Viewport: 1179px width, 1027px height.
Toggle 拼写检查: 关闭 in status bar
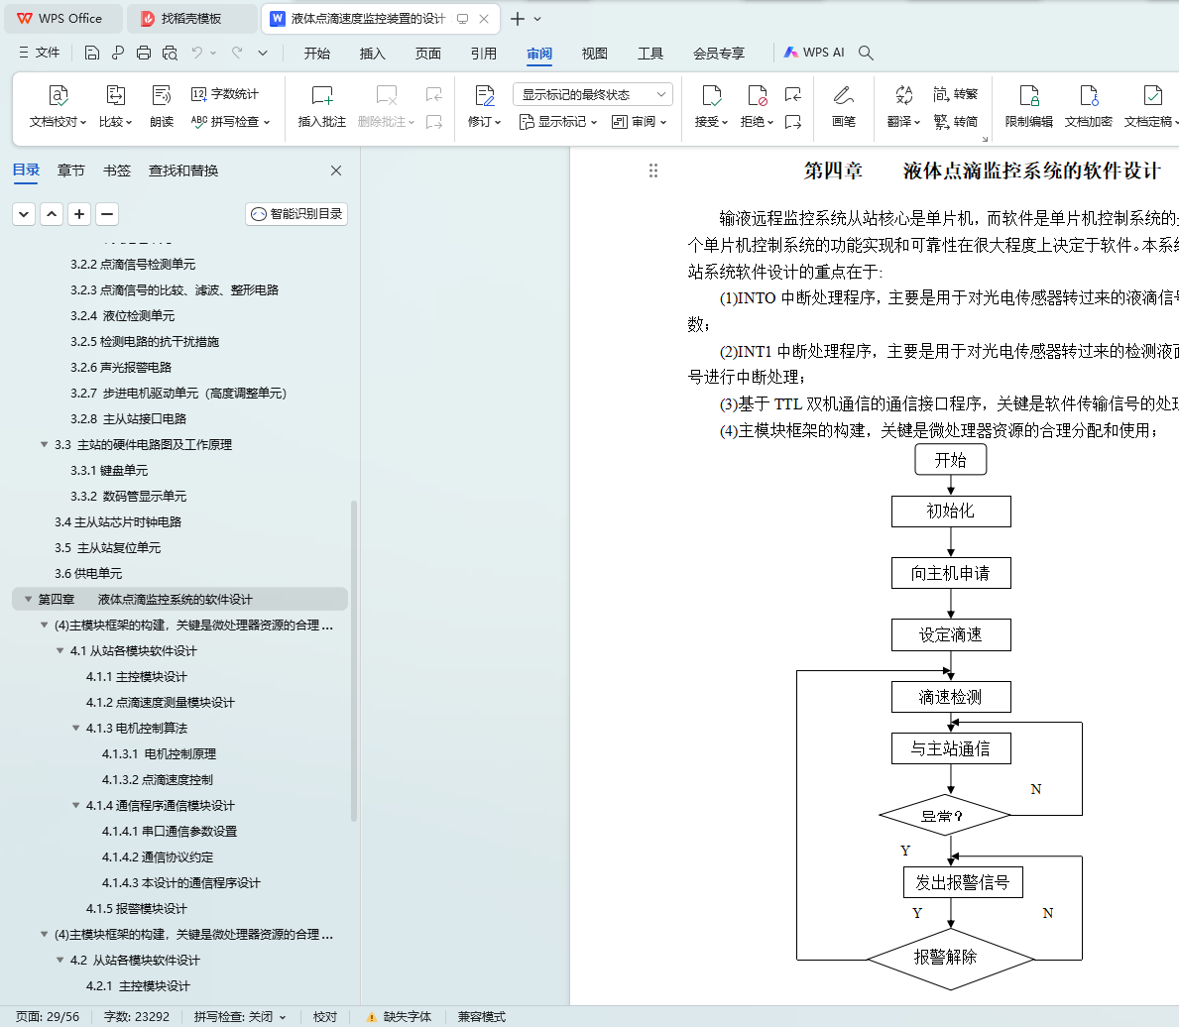pos(240,1016)
